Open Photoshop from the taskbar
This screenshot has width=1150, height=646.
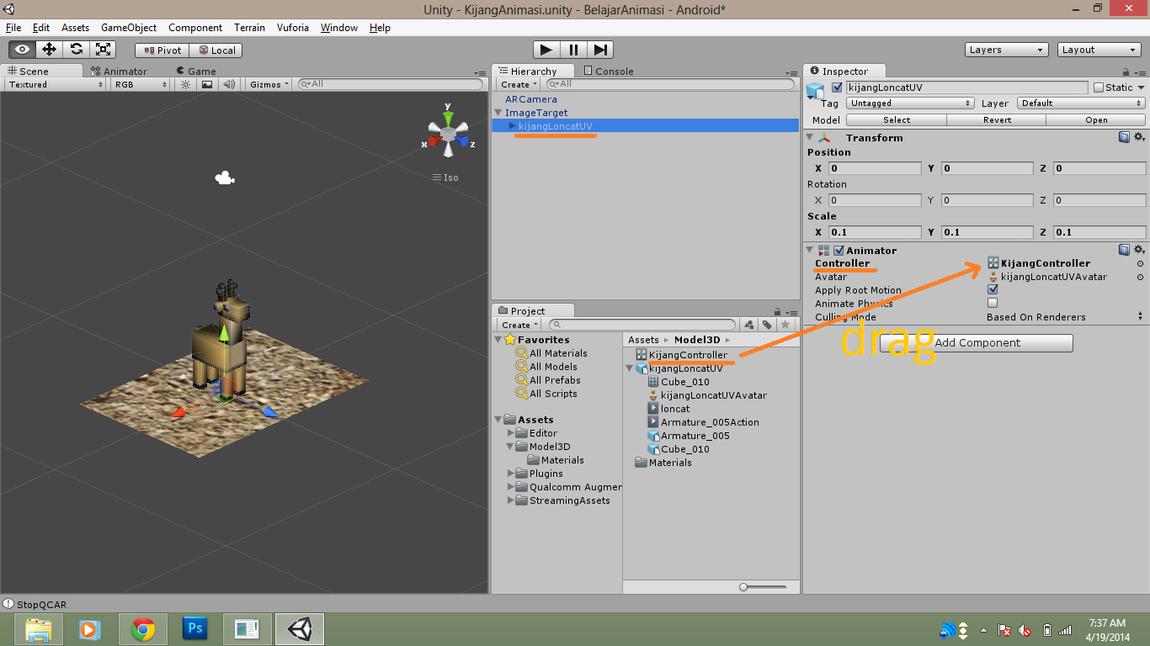195,628
